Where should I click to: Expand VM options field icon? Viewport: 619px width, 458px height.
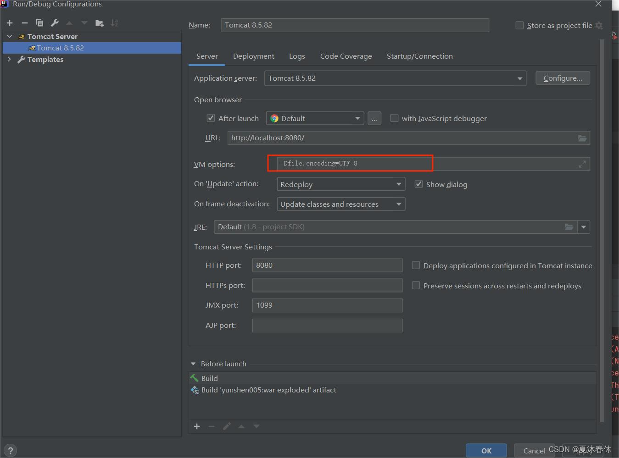[582, 164]
